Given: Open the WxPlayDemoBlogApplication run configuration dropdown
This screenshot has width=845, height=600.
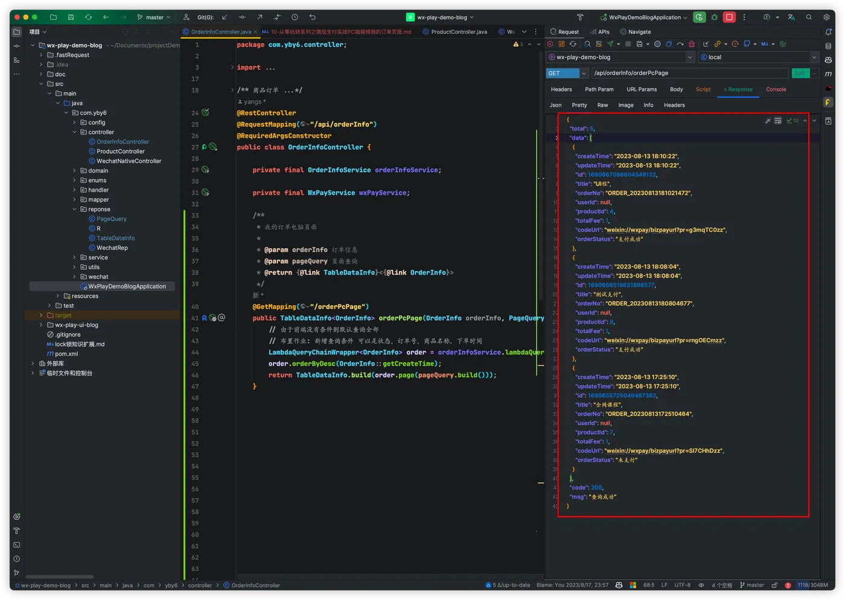Looking at the screenshot, I should coord(643,18).
